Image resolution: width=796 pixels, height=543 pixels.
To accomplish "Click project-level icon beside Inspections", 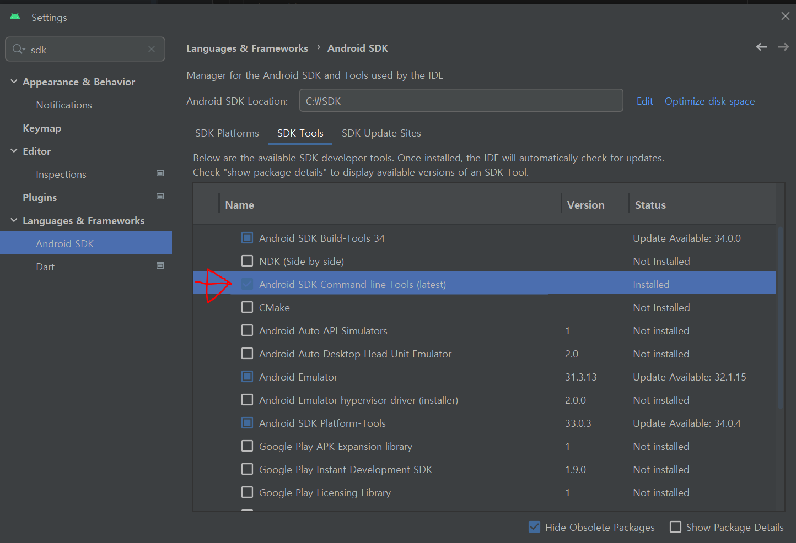I will (x=160, y=173).
